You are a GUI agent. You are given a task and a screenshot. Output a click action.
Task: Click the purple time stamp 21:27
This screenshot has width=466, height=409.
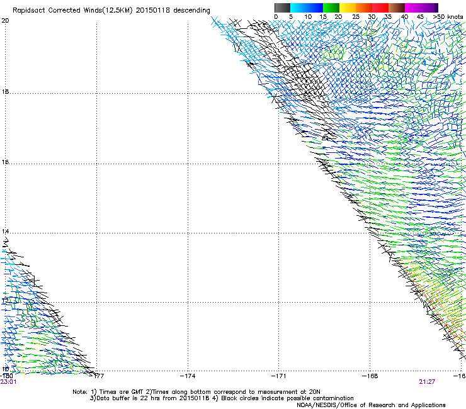(427, 382)
